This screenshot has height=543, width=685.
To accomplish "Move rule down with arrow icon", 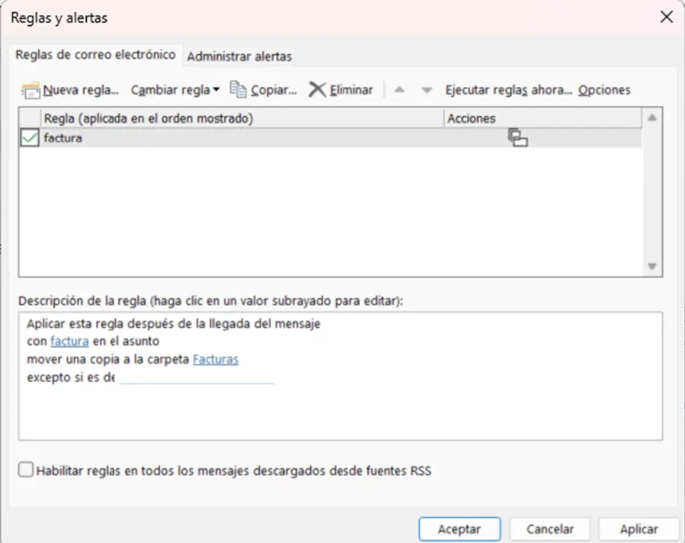I will click(427, 91).
